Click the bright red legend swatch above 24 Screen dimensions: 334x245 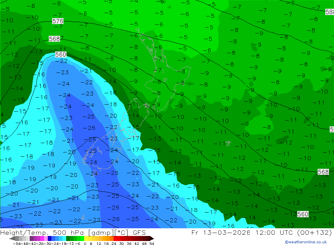(115, 238)
